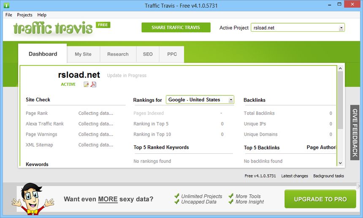
Task: Click the Top 5 Backlinks heading
Action: point(262,147)
